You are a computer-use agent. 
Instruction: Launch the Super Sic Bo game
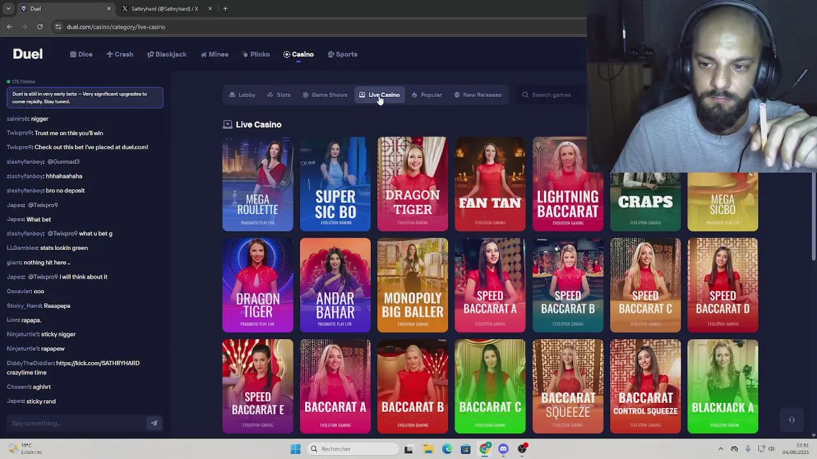coord(335,184)
